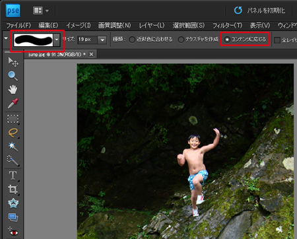Select the Magic Wand tool

coord(13,147)
